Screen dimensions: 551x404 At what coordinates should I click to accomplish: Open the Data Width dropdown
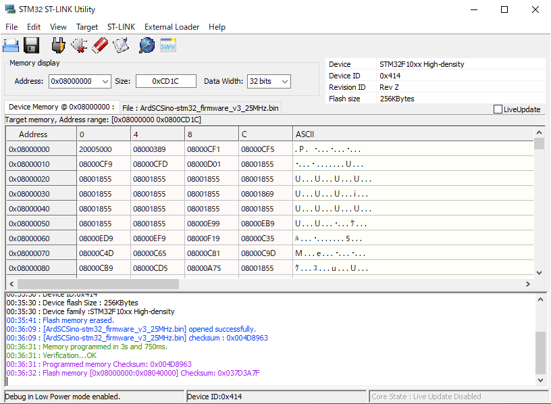(285, 81)
